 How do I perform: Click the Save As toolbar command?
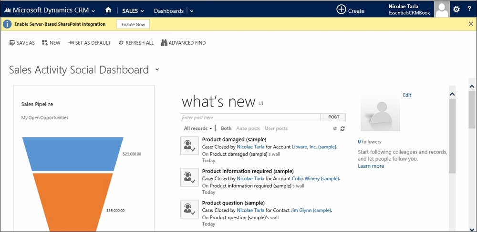pos(22,43)
